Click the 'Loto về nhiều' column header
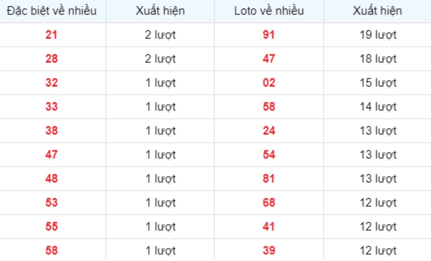Image resolution: width=431 pixels, height=261 pixels. click(269, 11)
